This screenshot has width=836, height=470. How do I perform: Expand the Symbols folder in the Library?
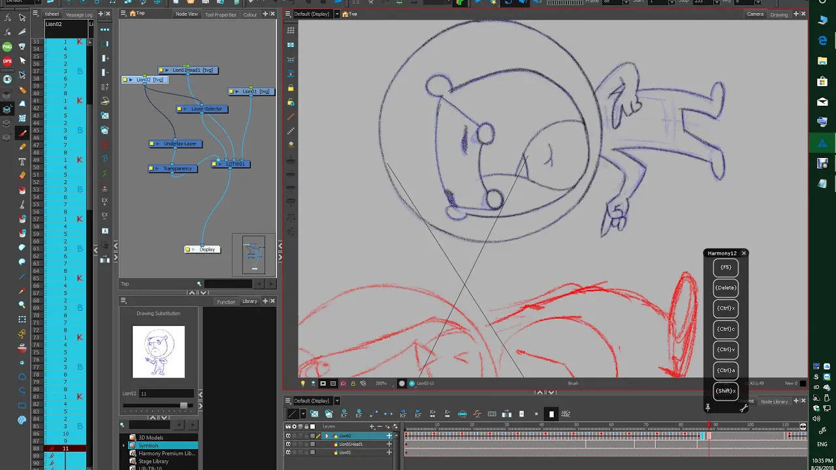[x=123, y=445]
